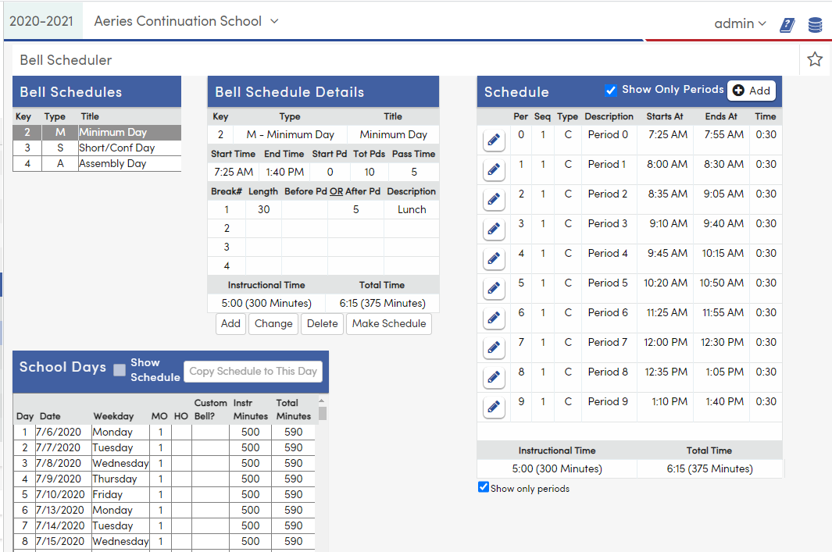Select the 2020-2021 year tab
The height and width of the screenshot is (552, 832).
(x=42, y=22)
